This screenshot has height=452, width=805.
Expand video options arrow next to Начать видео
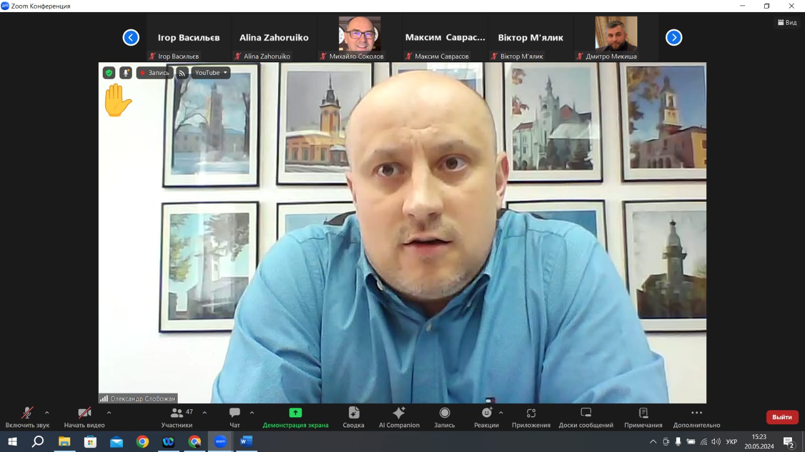109,413
